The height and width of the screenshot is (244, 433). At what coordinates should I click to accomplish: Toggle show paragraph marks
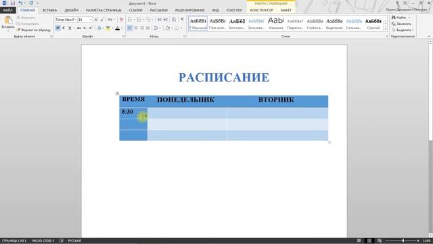[182, 20]
